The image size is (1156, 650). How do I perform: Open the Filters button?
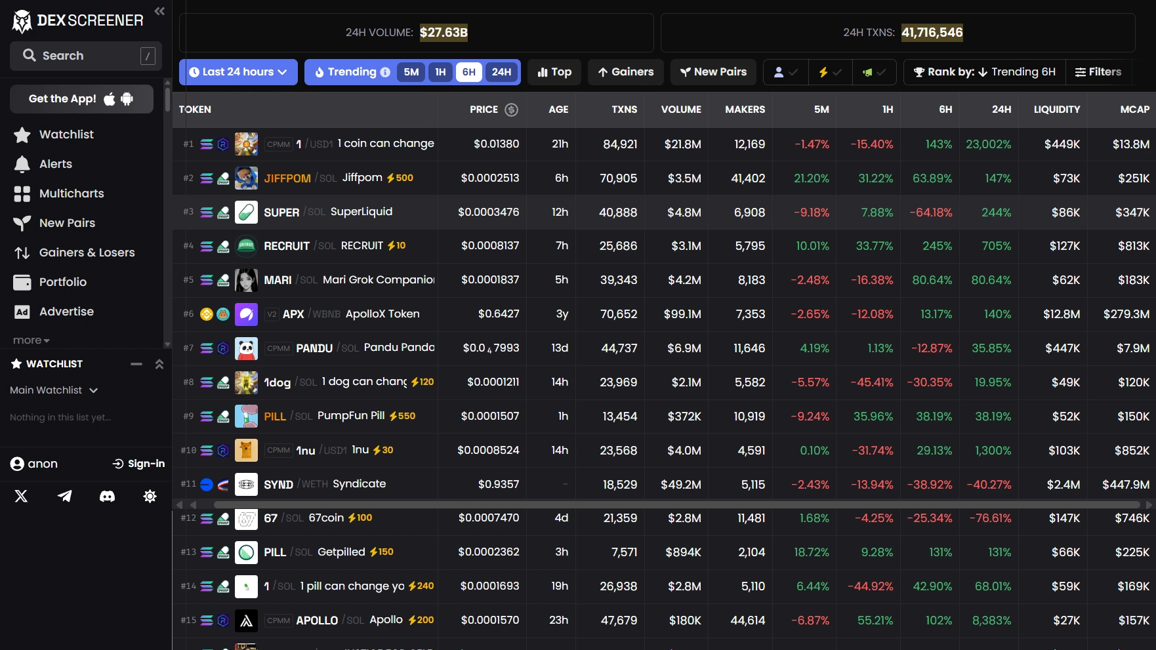click(x=1098, y=72)
